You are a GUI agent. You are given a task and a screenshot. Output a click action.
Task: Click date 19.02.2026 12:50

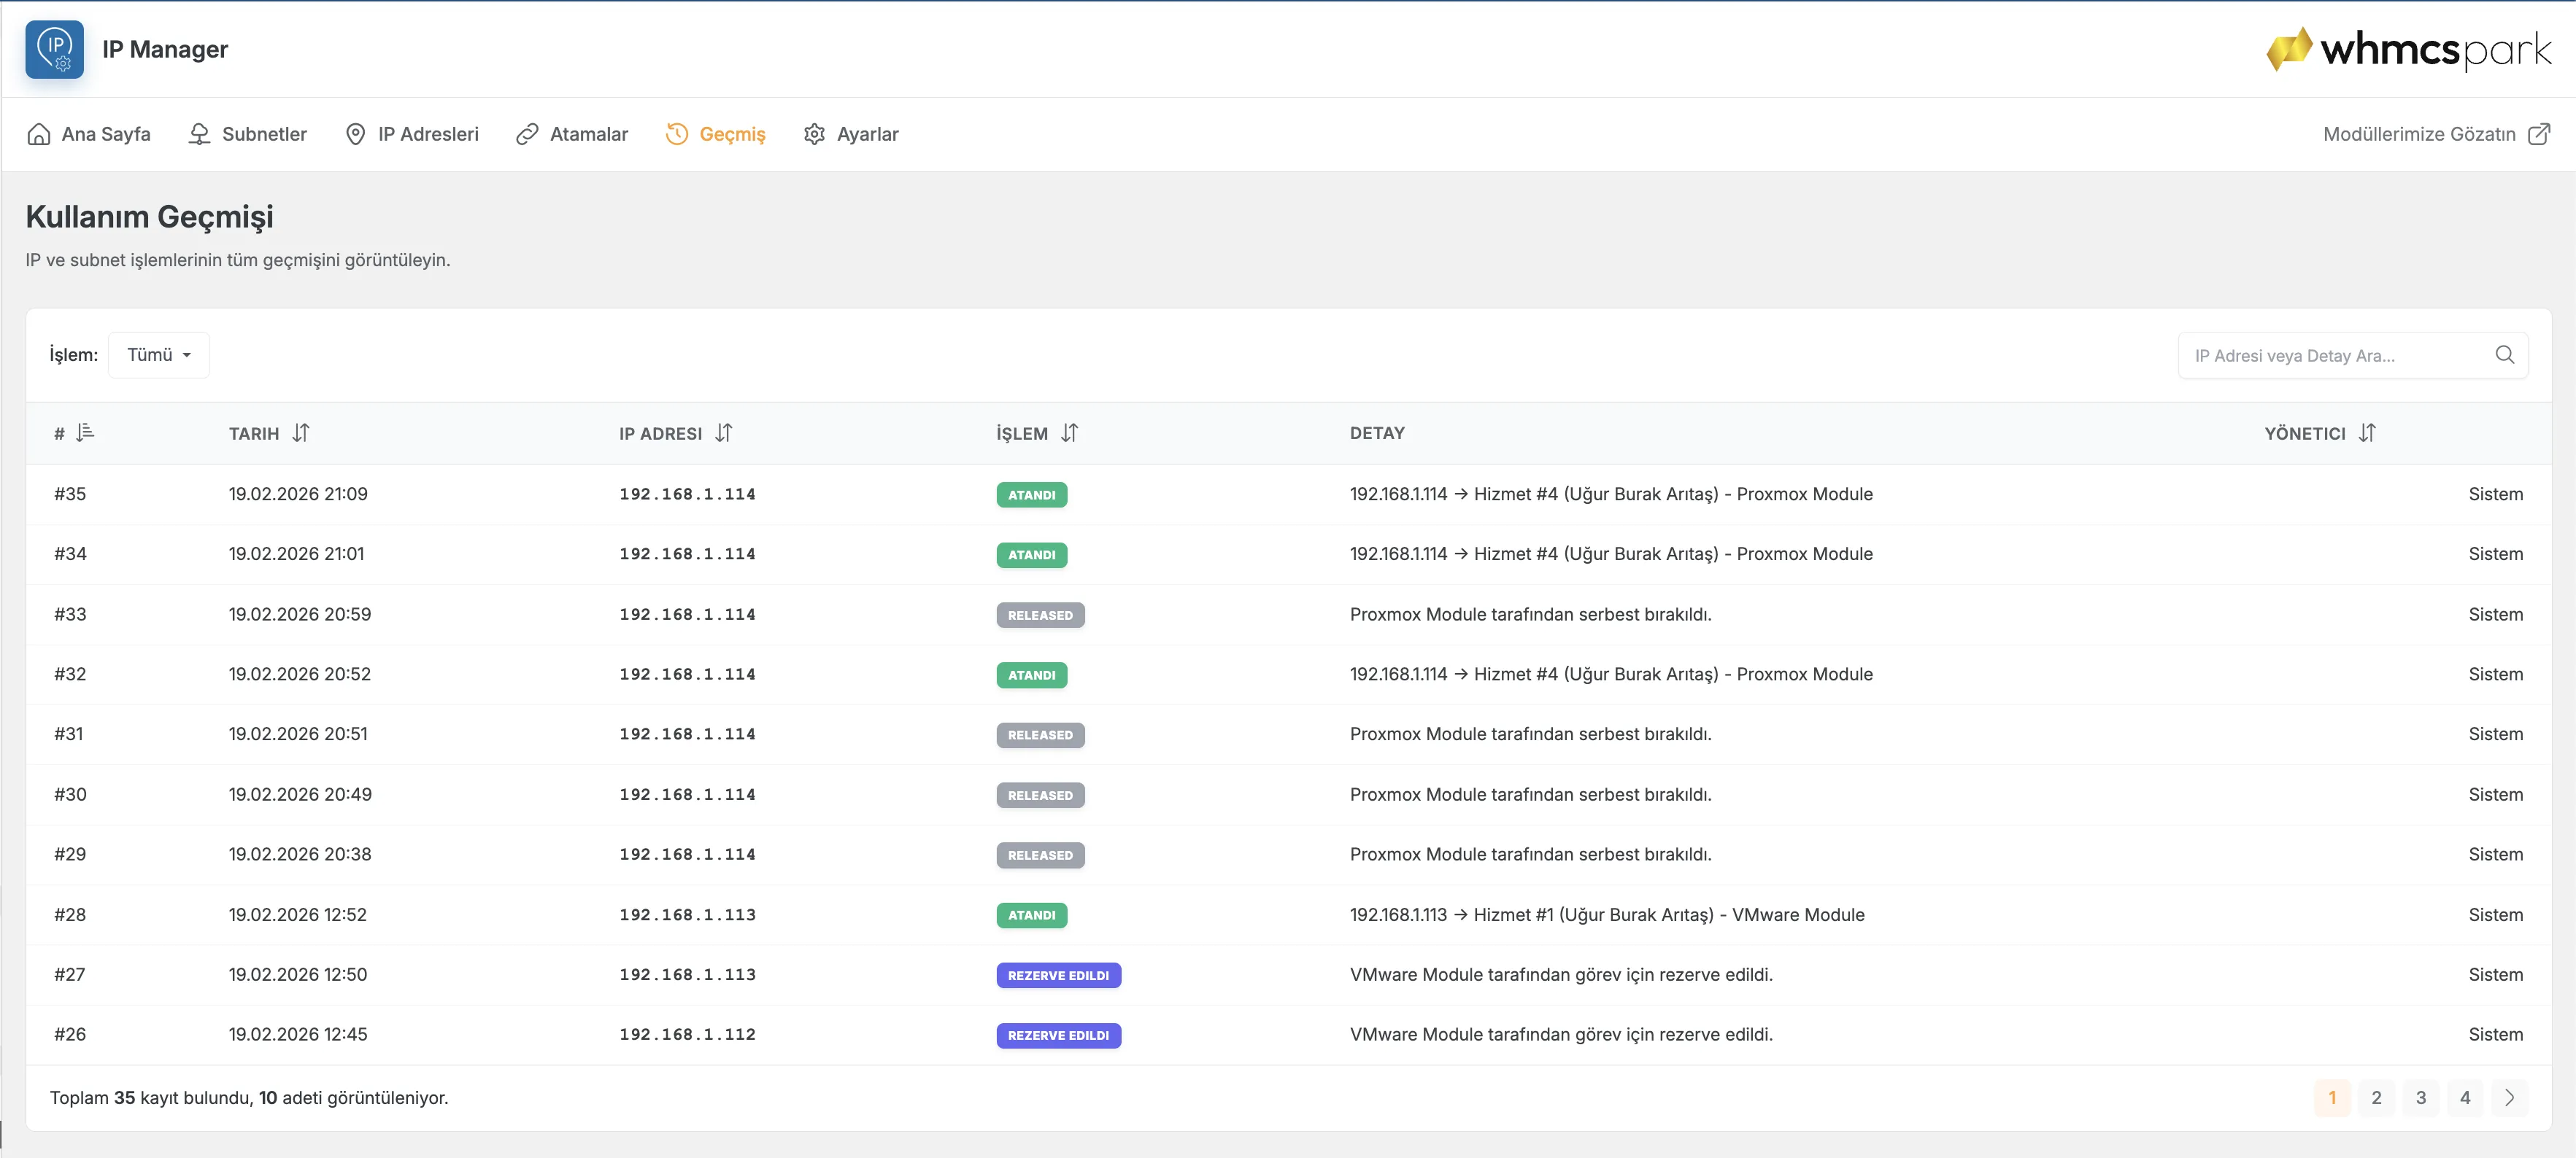(298, 974)
